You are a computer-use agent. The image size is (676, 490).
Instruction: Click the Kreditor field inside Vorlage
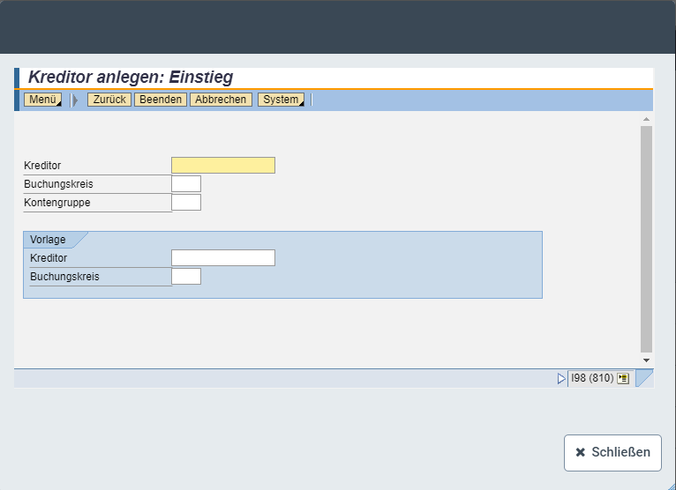(x=223, y=258)
